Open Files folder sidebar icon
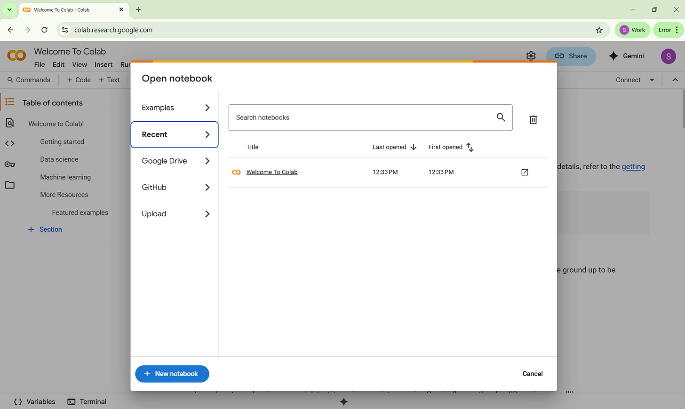Viewport: 685px width, 409px height. [x=10, y=185]
